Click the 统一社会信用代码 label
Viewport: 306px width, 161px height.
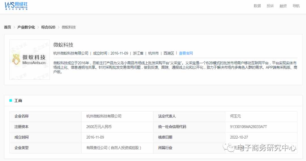point(172,127)
